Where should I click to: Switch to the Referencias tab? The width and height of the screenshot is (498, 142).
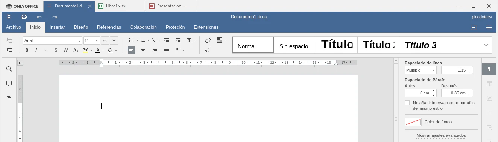tap(109, 27)
